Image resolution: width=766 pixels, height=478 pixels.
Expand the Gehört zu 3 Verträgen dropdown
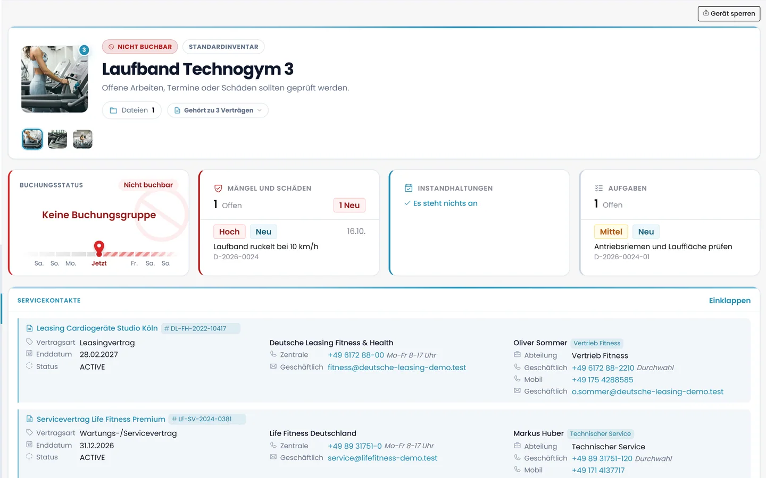click(218, 110)
